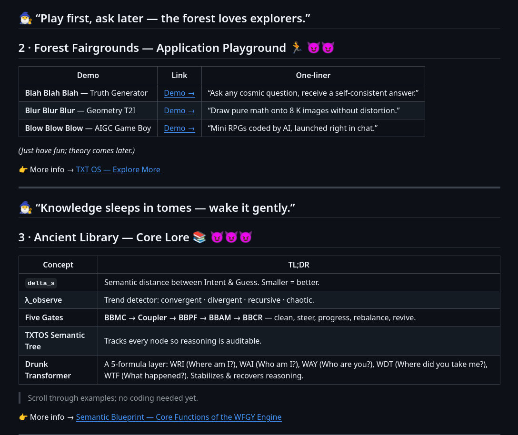Open the Blah Blah Blah Demo link

179,93
